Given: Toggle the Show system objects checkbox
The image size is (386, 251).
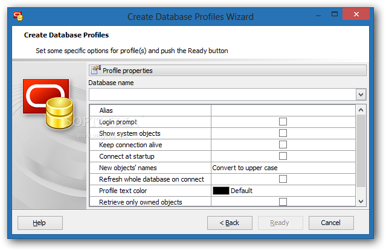Looking at the screenshot, I should click(283, 133).
